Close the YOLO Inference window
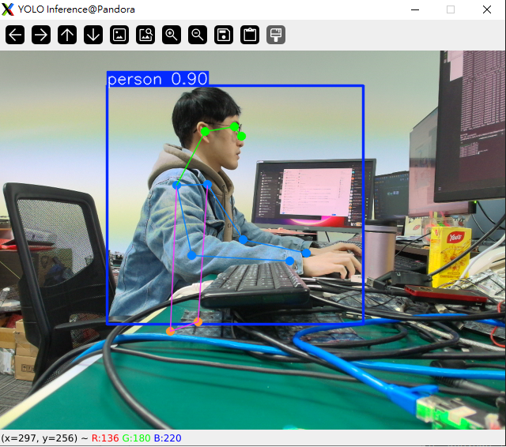The image size is (506, 447). 486,9
